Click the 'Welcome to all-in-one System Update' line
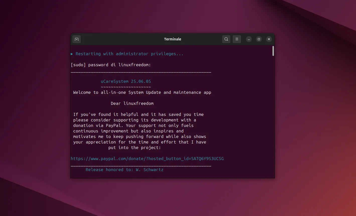This screenshot has width=356, height=216. pyautogui.click(x=142, y=92)
